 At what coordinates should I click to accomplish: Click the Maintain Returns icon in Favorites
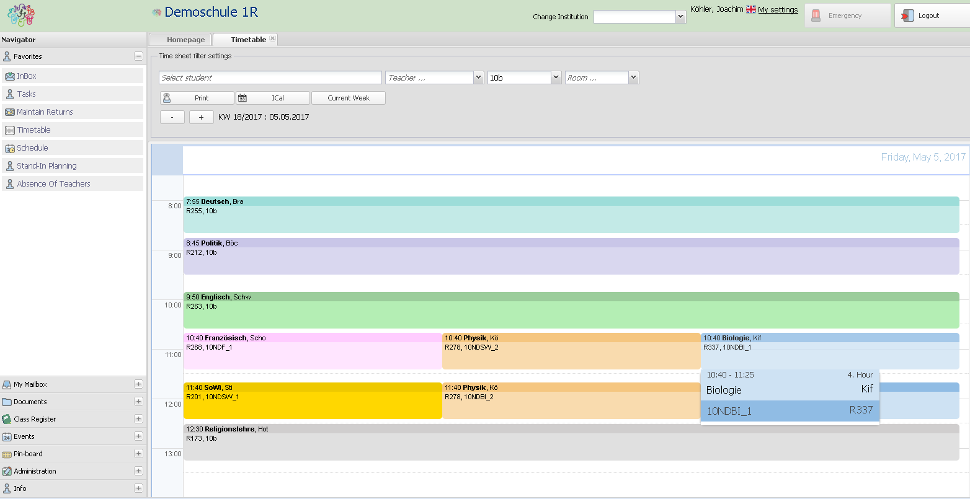(10, 112)
